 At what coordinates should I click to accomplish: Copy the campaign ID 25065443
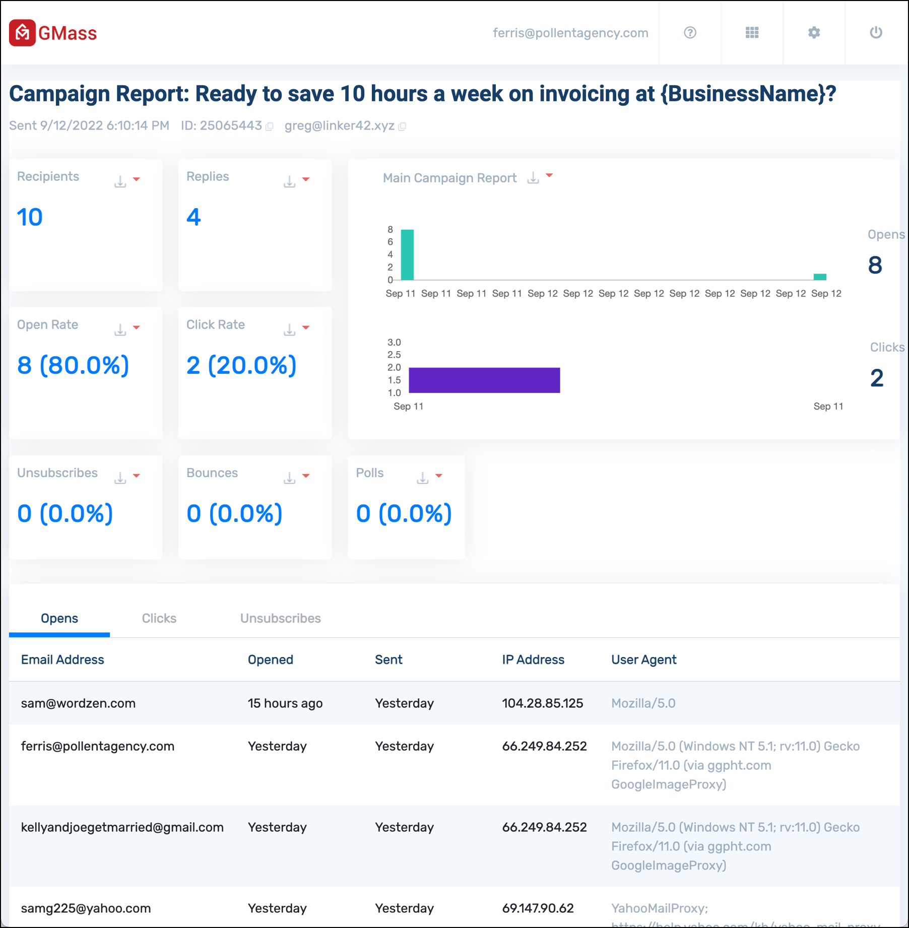point(270,126)
